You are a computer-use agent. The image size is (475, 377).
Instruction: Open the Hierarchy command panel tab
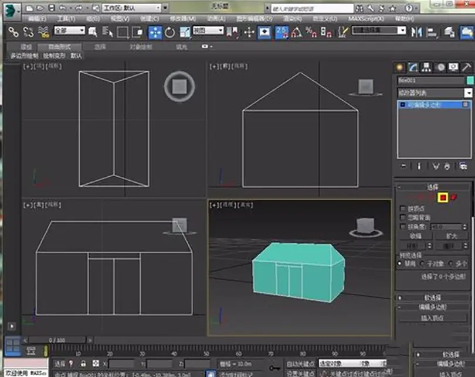click(x=426, y=67)
